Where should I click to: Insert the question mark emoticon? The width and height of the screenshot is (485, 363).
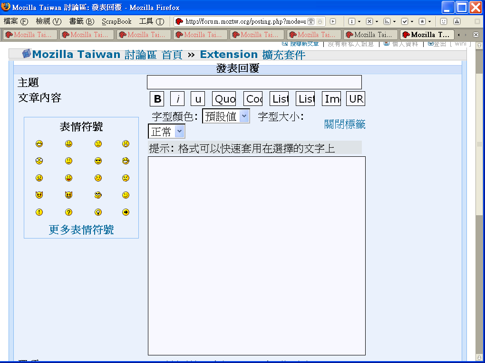68,212
